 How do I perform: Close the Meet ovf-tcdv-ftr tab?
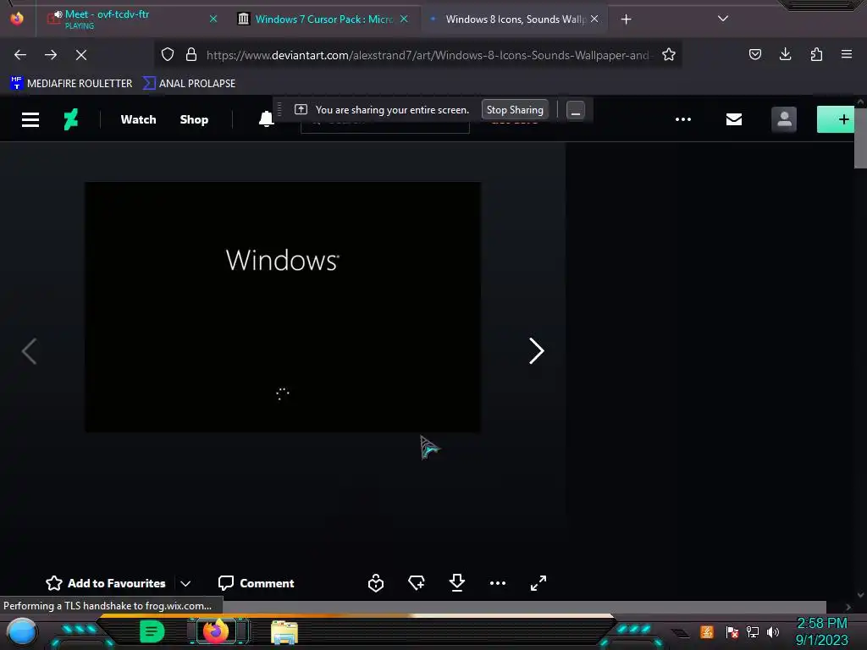click(x=213, y=19)
